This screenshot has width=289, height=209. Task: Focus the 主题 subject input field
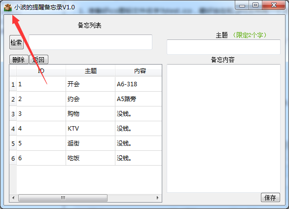223,47
